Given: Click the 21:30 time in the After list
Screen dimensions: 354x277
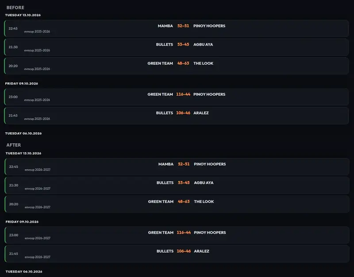Looking at the screenshot, I should click(14, 185).
